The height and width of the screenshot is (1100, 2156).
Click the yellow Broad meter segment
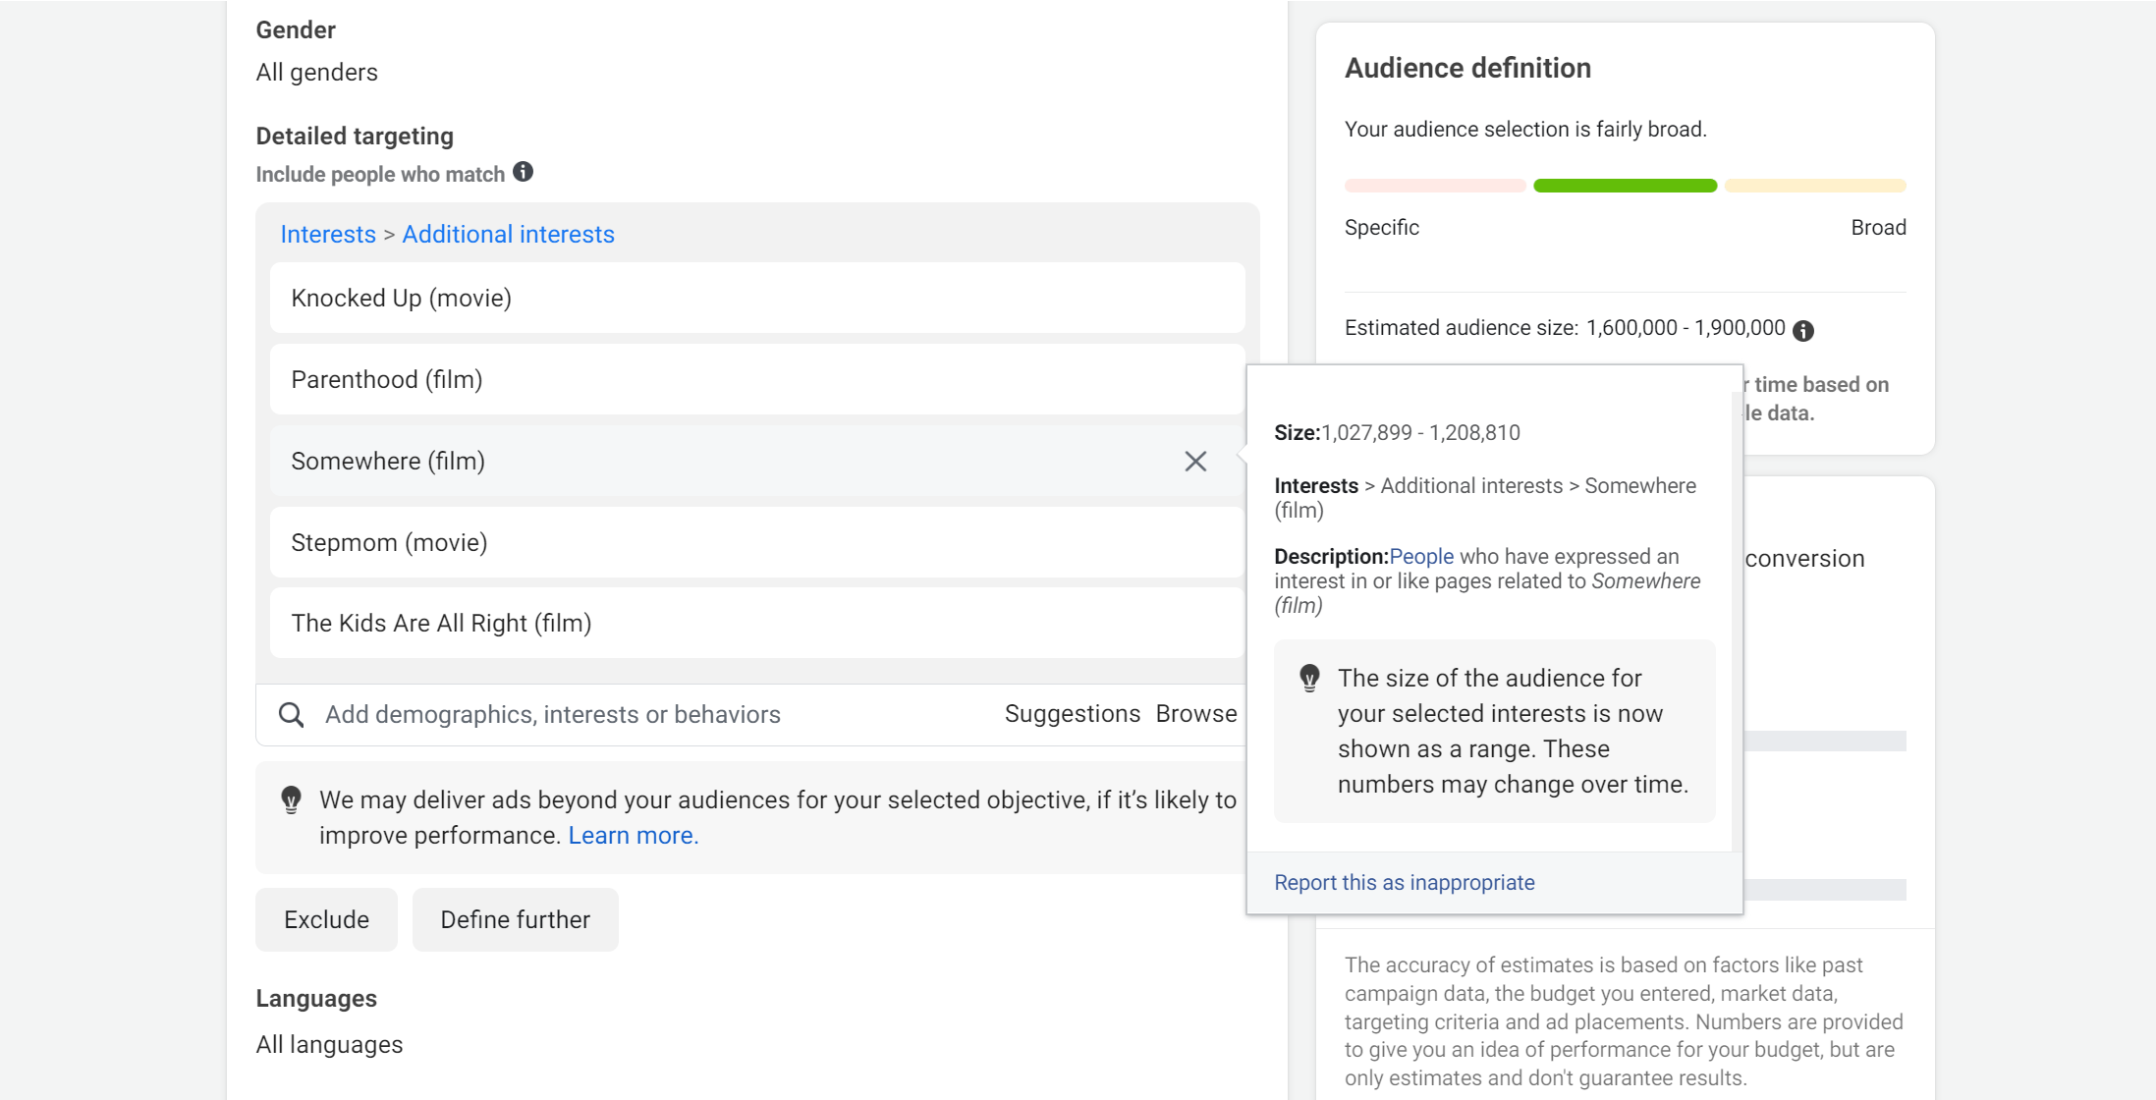[x=1815, y=186]
